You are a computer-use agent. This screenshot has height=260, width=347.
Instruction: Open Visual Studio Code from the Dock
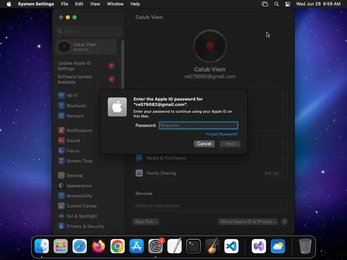[231, 246]
